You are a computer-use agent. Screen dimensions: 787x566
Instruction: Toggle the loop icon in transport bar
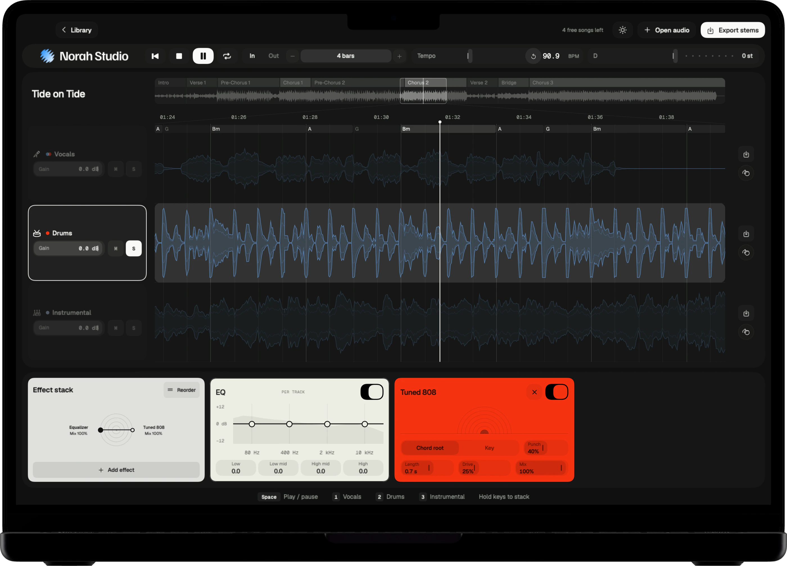pos(227,56)
